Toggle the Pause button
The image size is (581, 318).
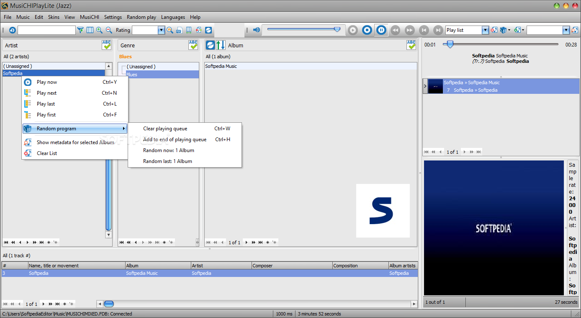[x=381, y=30]
